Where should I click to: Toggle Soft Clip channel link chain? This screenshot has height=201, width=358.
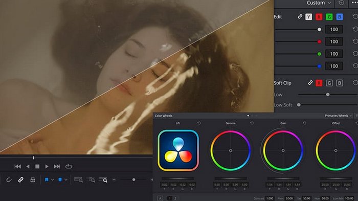pyautogui.click(x=310, y=83)
